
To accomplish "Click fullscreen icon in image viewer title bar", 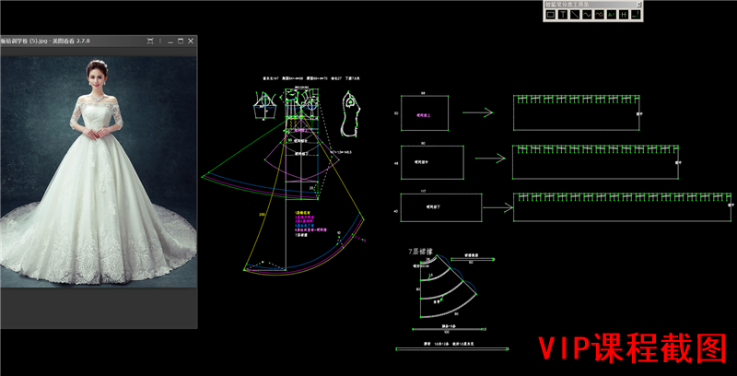I will (150, 41).
